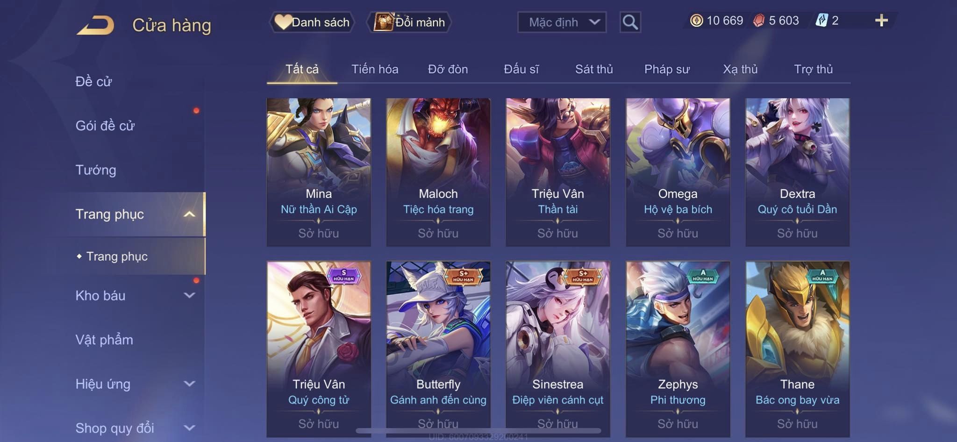Go to Tướng in sidebar
Viewport: 957px width, 442px height.
click(96, 170)
